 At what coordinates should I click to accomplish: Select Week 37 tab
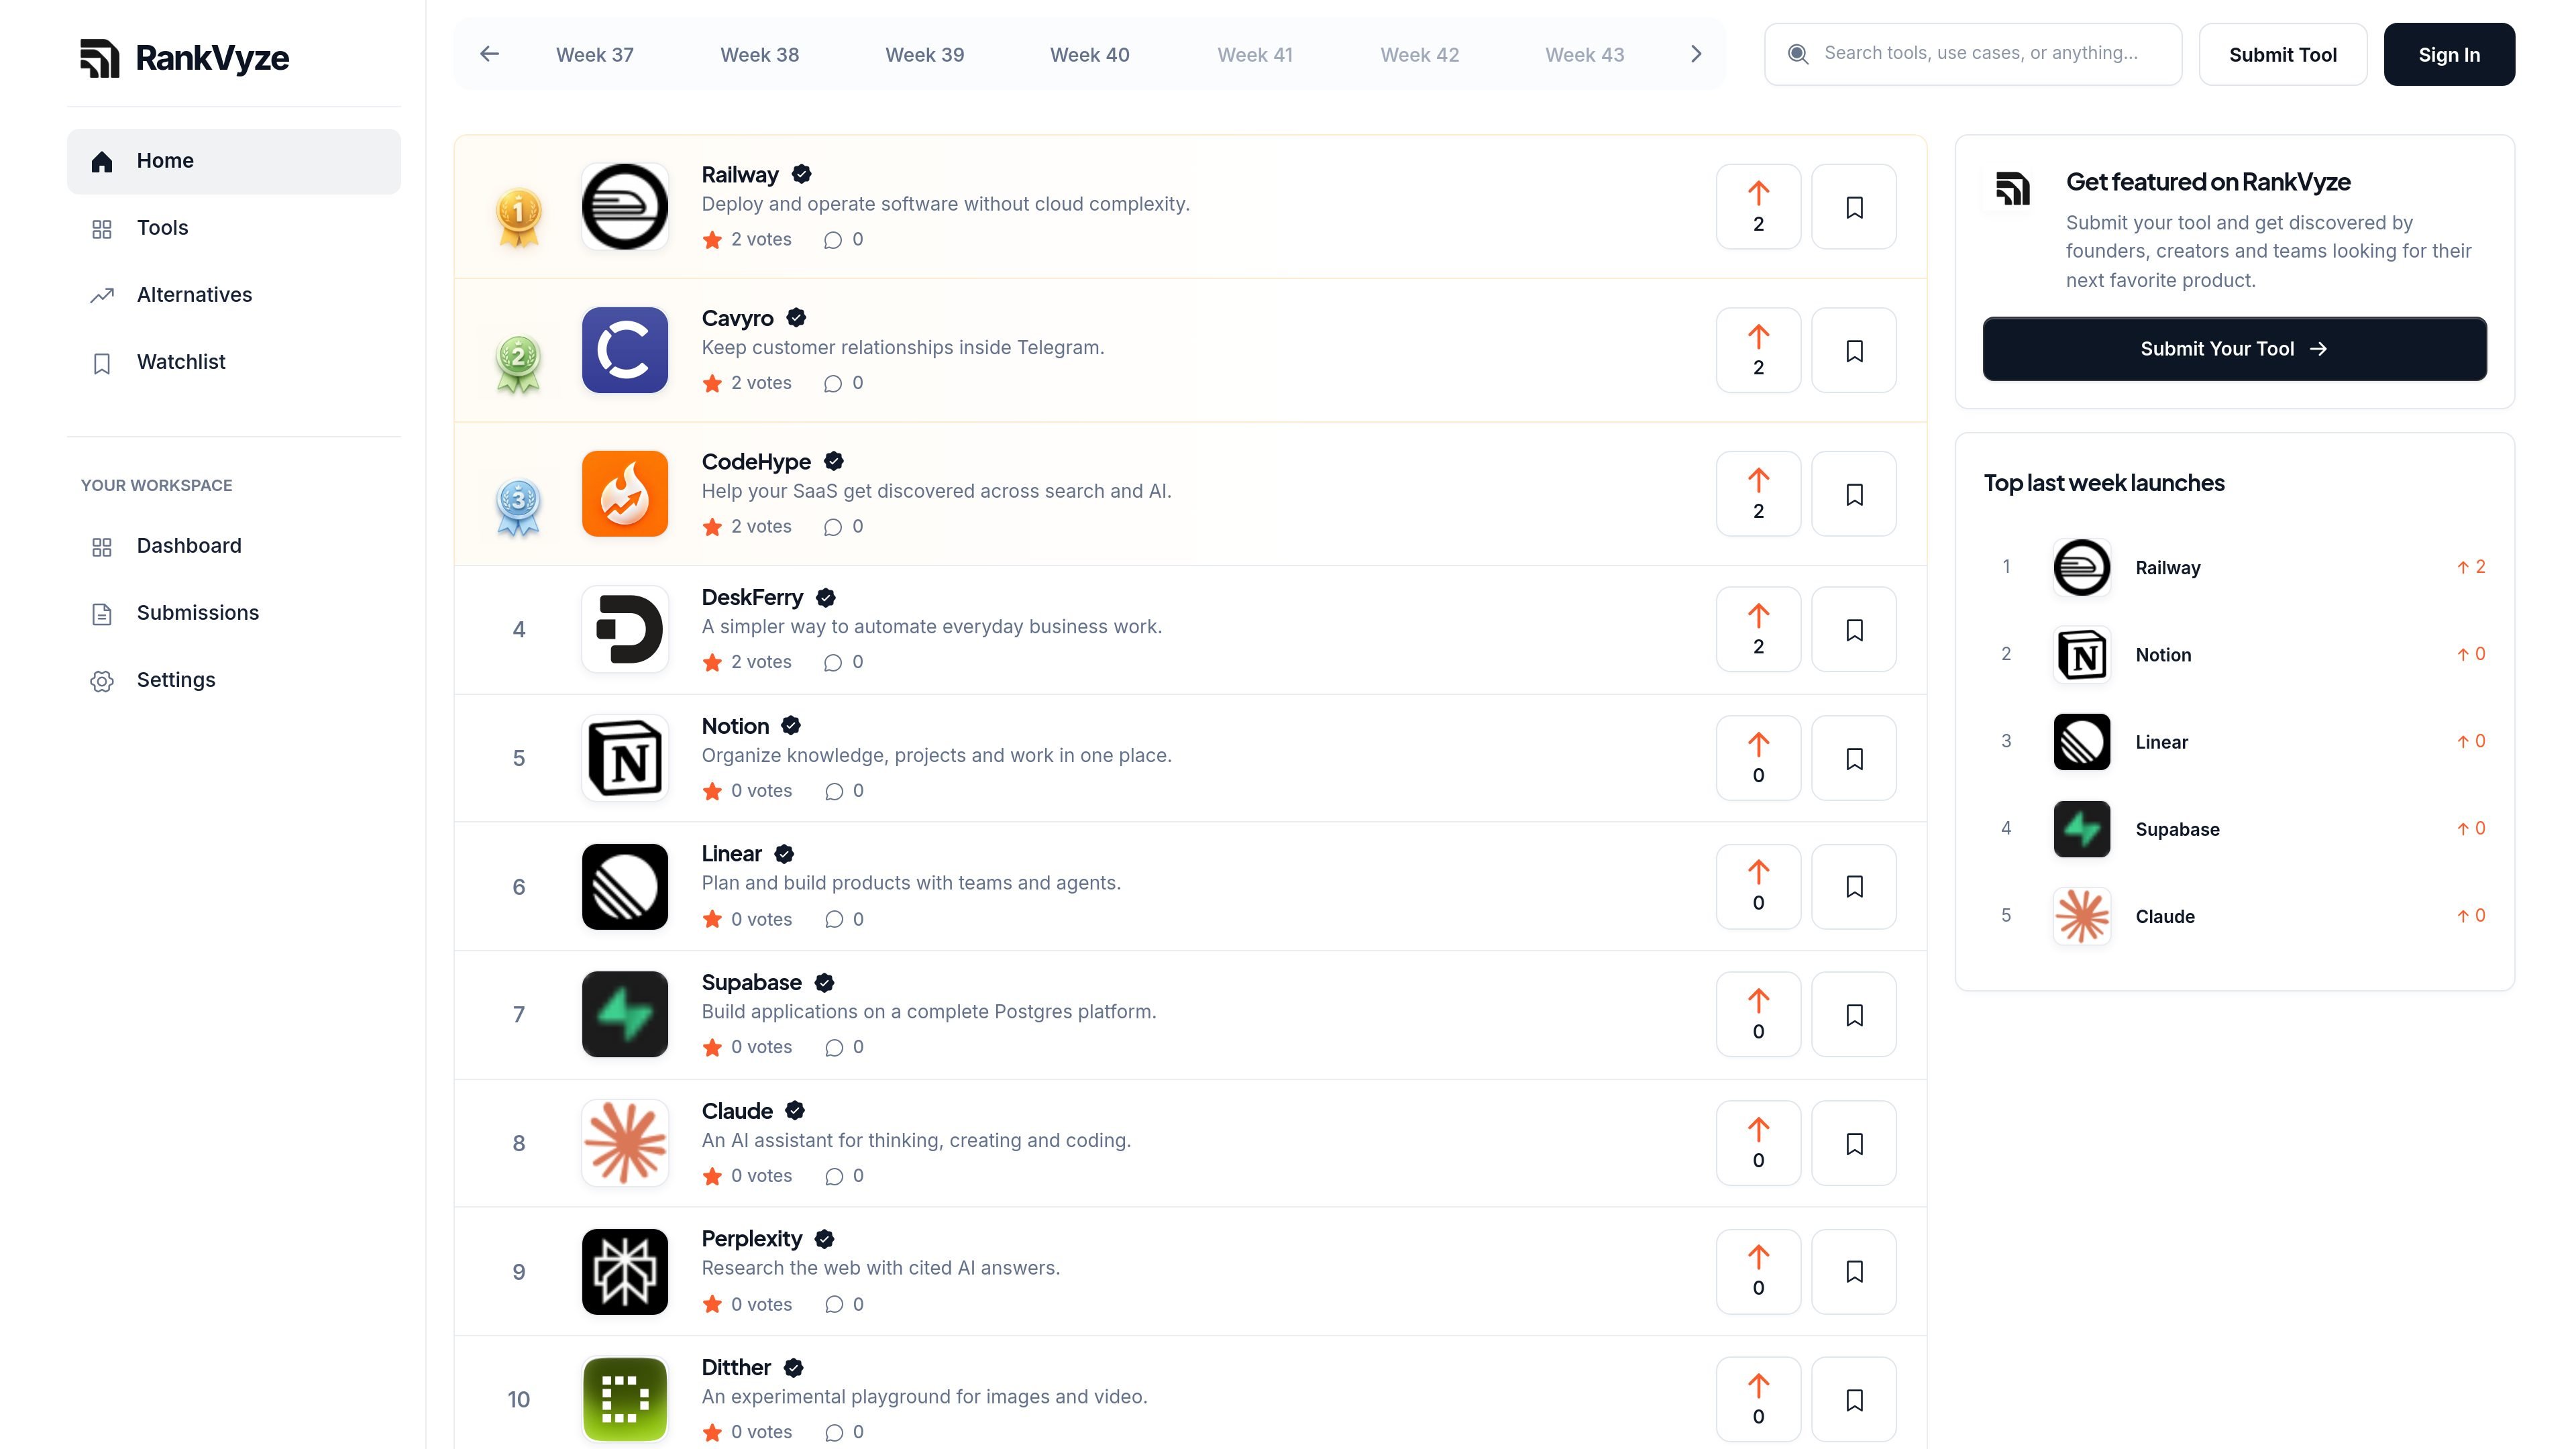tap(595, 55)
